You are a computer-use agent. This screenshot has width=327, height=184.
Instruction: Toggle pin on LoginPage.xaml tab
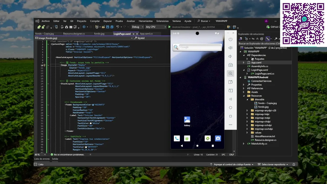pos(133,34)
